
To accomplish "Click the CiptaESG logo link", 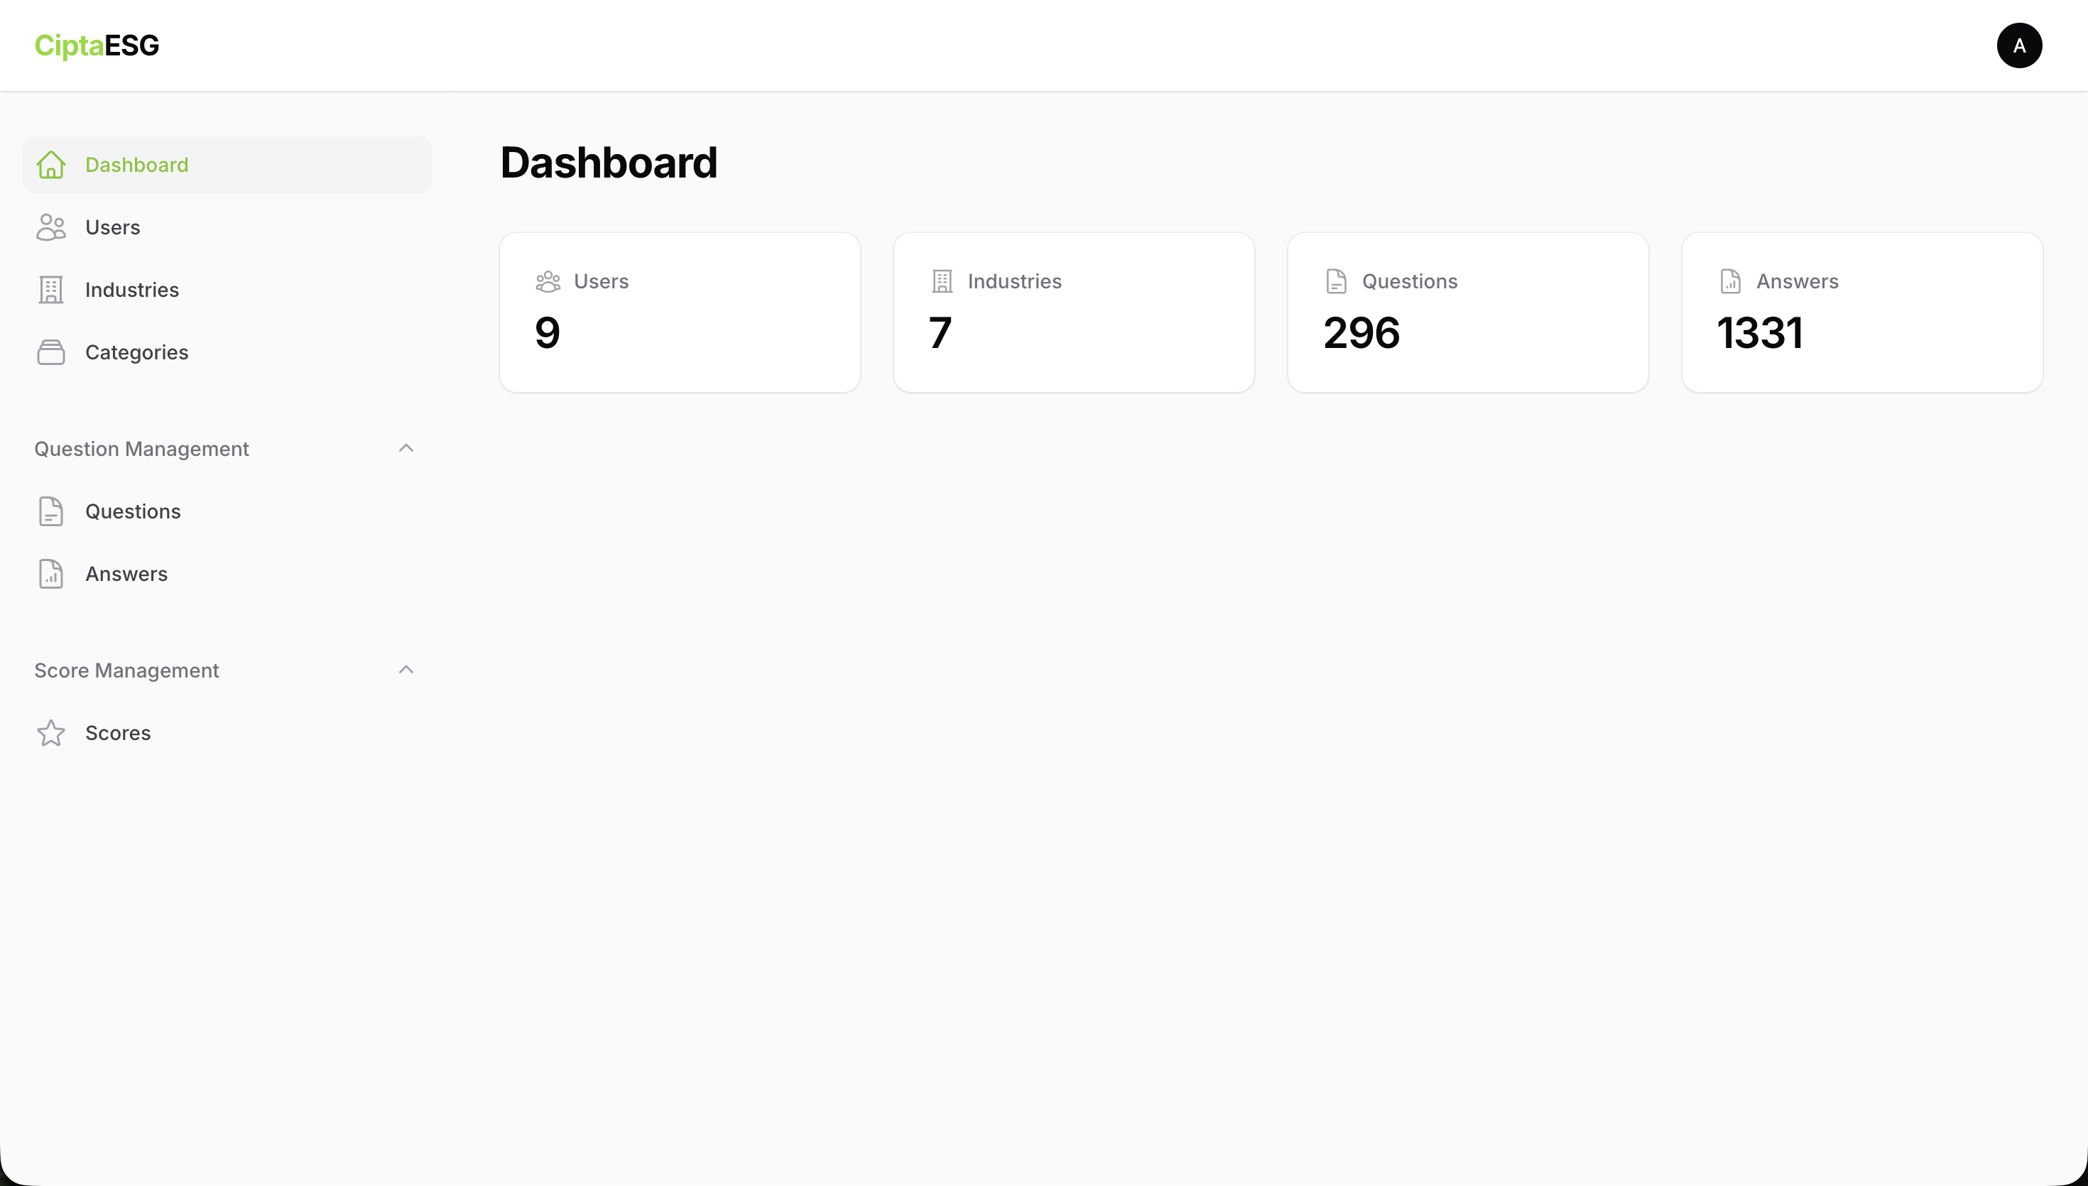I will 97,45.
